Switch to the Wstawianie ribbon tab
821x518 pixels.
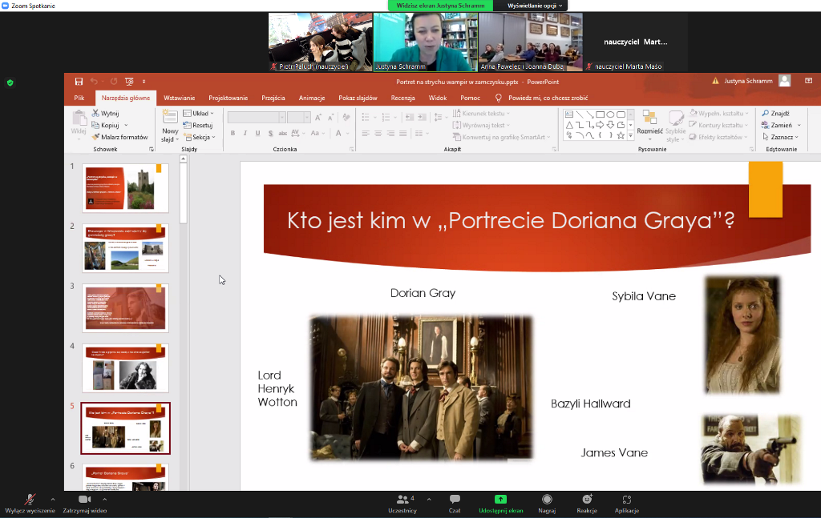pyautogui.click(x=179, y=98)
